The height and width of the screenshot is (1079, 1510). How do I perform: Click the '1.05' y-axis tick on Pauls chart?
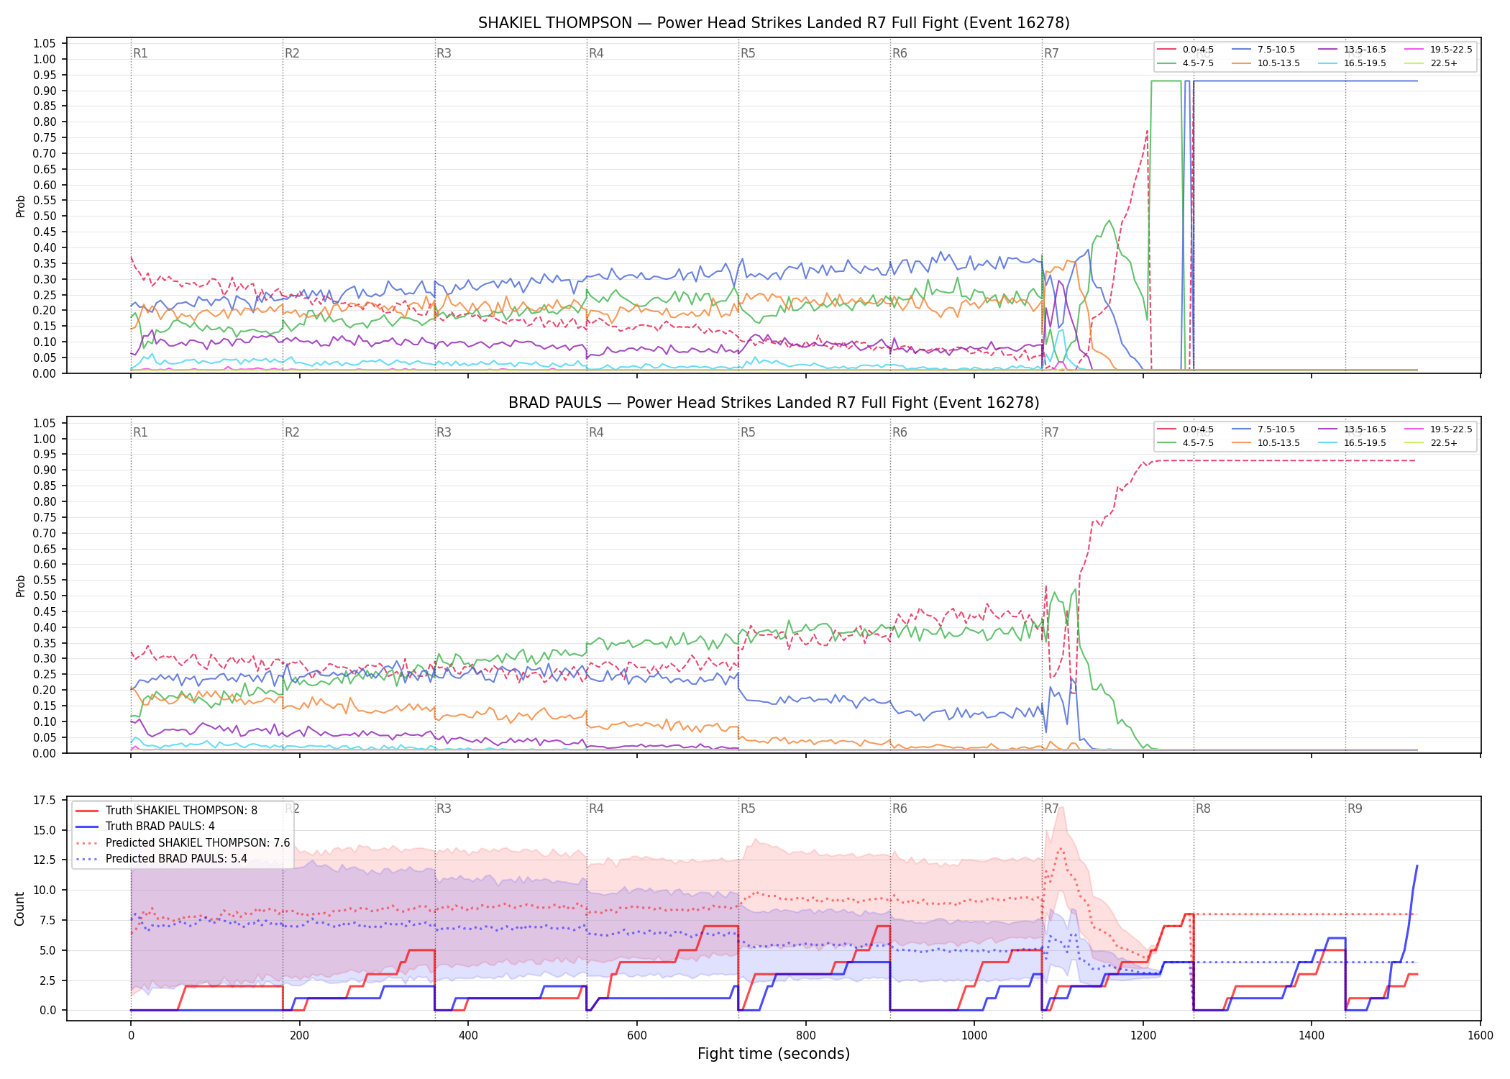(44, 423)
